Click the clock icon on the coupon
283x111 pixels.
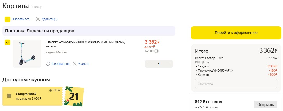coord(50,90)
